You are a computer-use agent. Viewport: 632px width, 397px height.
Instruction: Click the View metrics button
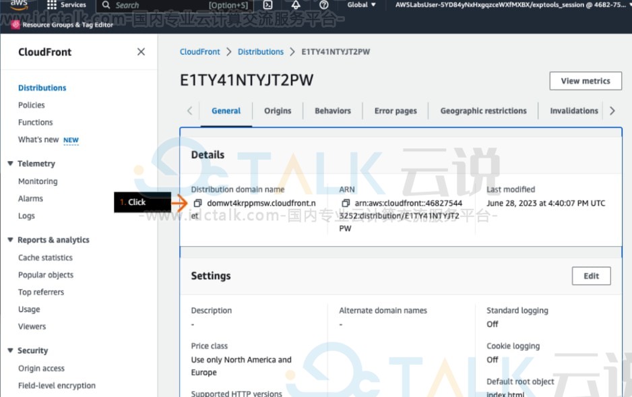point(586,81)
